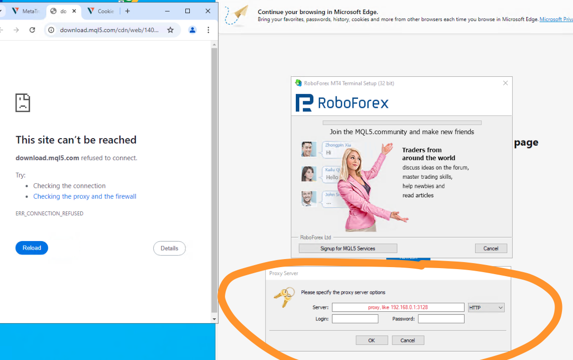The image size is (573, 360).
Task: Click the setup progress bar
Action: click(x=402, y=123)
